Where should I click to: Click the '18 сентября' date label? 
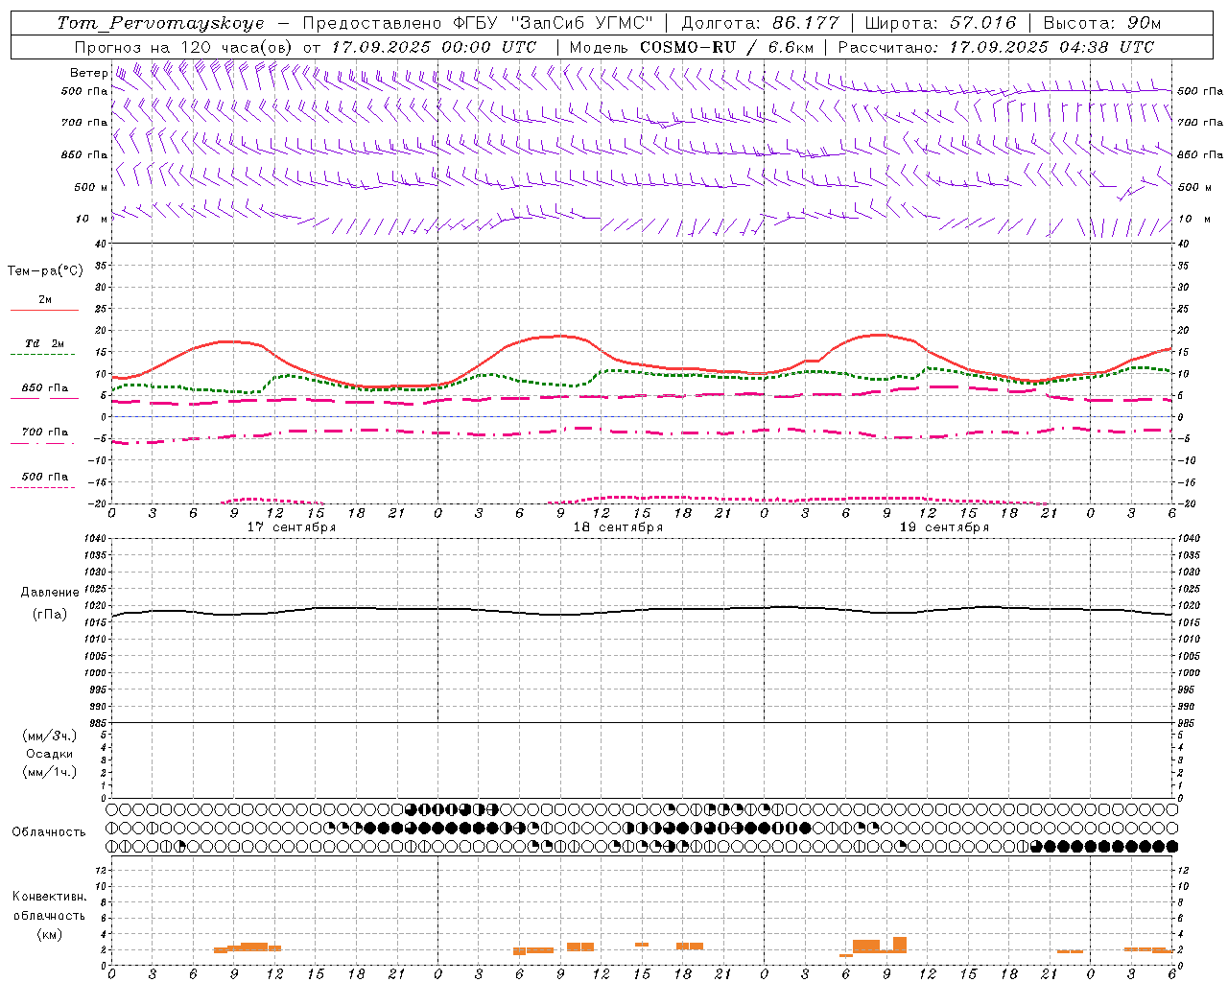[618, 527]
